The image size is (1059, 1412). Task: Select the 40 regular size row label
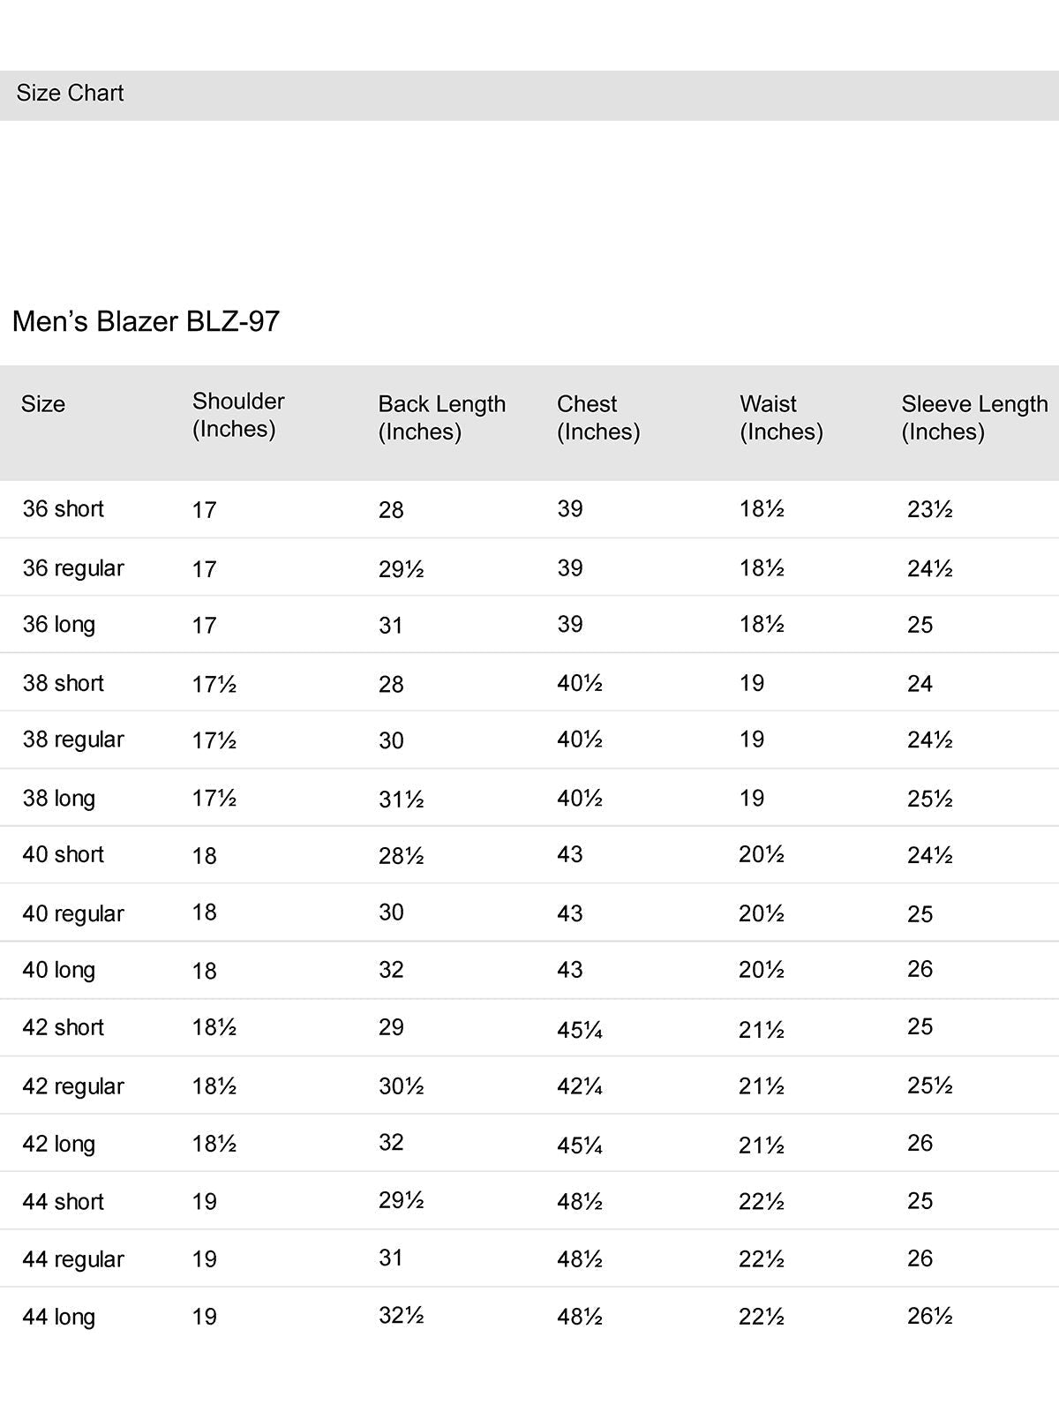pos(73,913)
